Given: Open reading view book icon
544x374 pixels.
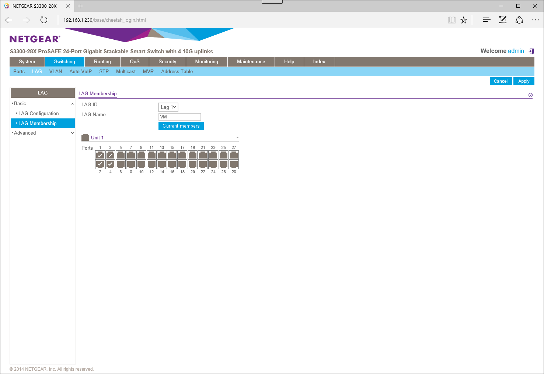Looking at the screenshot, I should click(452, 20).
